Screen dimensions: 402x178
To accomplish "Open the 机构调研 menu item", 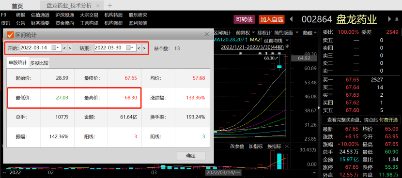I will [x=113, y=23].
